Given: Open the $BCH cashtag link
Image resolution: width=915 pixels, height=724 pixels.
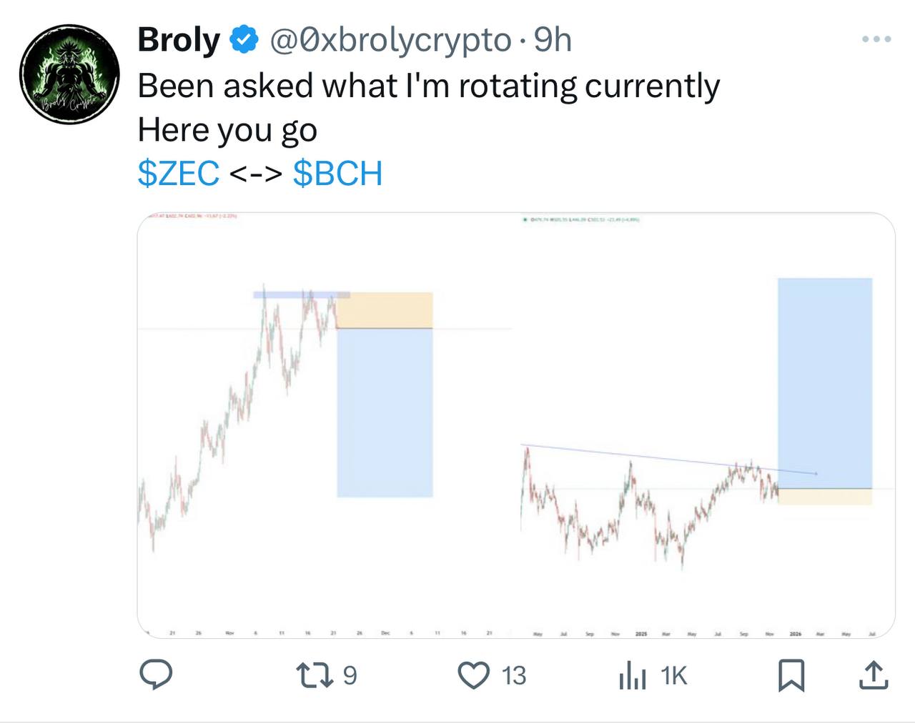Looking at the screenshot, I should point(337,172).
